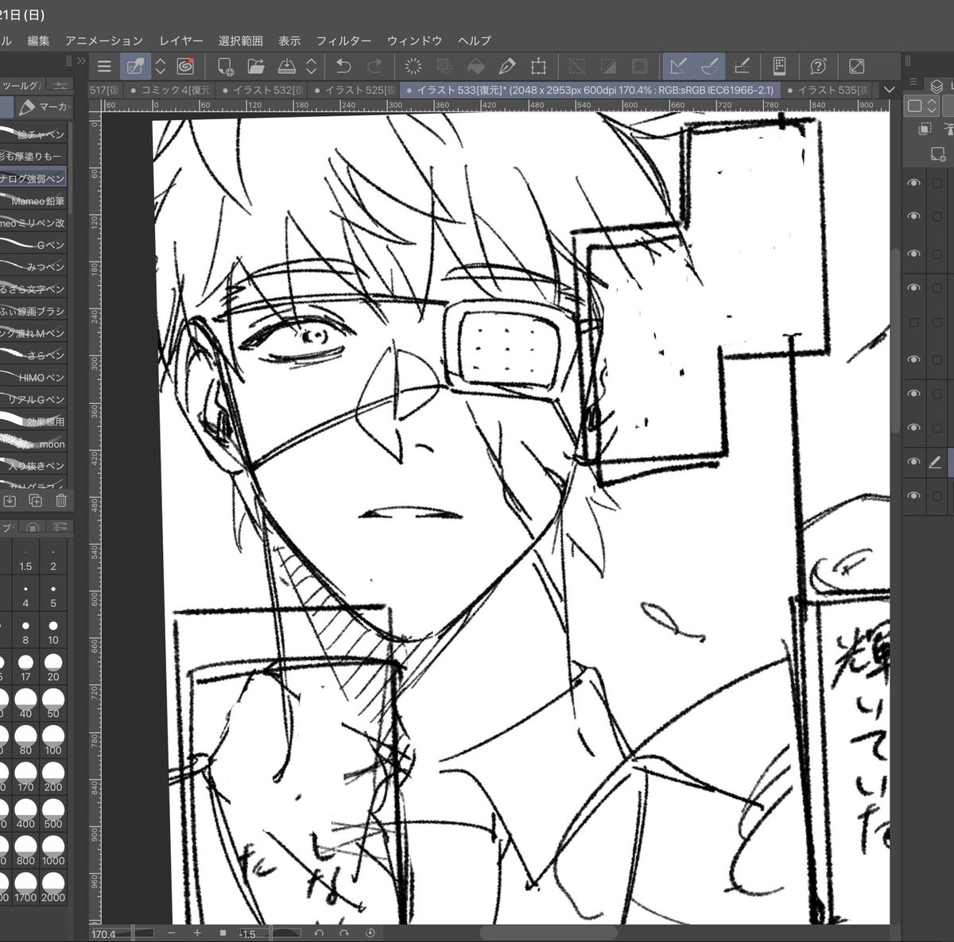Step layer opacity up-down arrows on right panel
Screen dimensions: 954x942
pos(932,105)
